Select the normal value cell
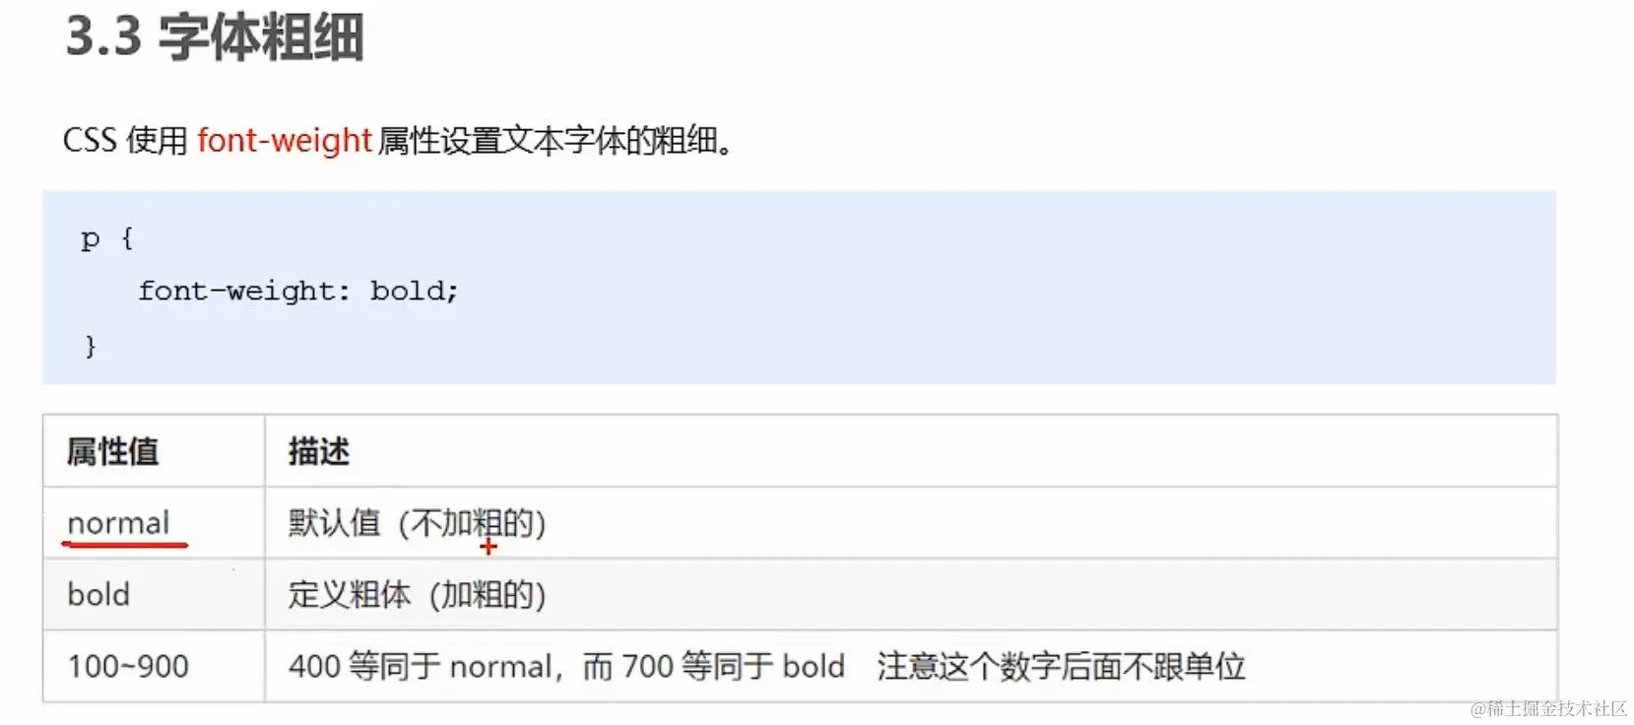This screenshot has width=1634, height=725. 154,523
